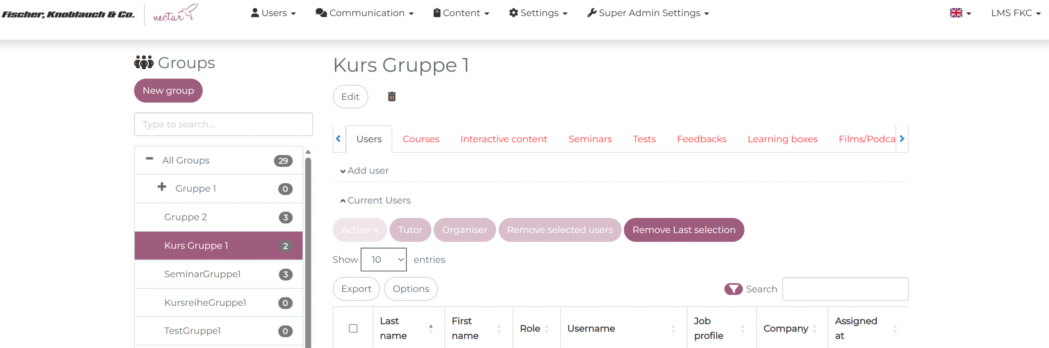Click the group search input field
Image resolution: width=1049 pixels, height=348 pixels.
point(223,124)
